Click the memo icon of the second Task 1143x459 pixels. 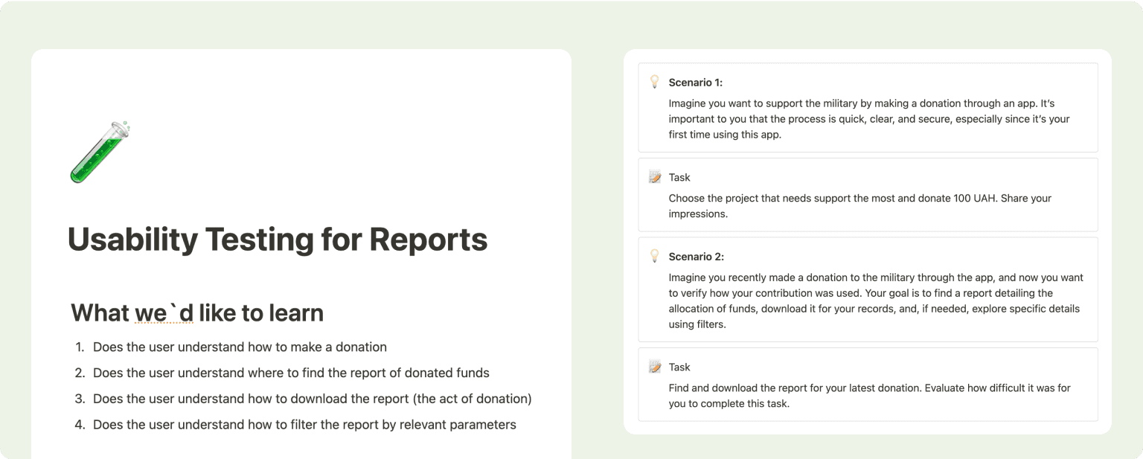click(655, 367)
